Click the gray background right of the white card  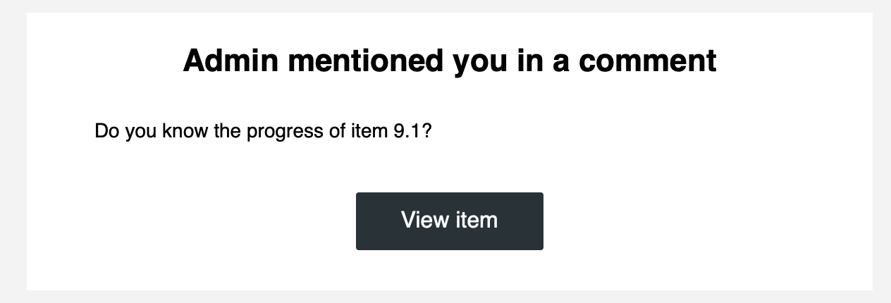(882, 151)
